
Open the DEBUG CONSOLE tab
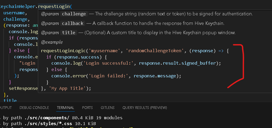coord(34,108)
